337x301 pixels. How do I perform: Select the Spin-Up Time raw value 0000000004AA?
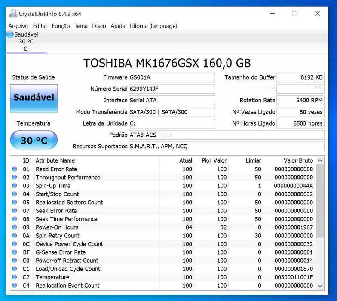[x=293, y=186]
